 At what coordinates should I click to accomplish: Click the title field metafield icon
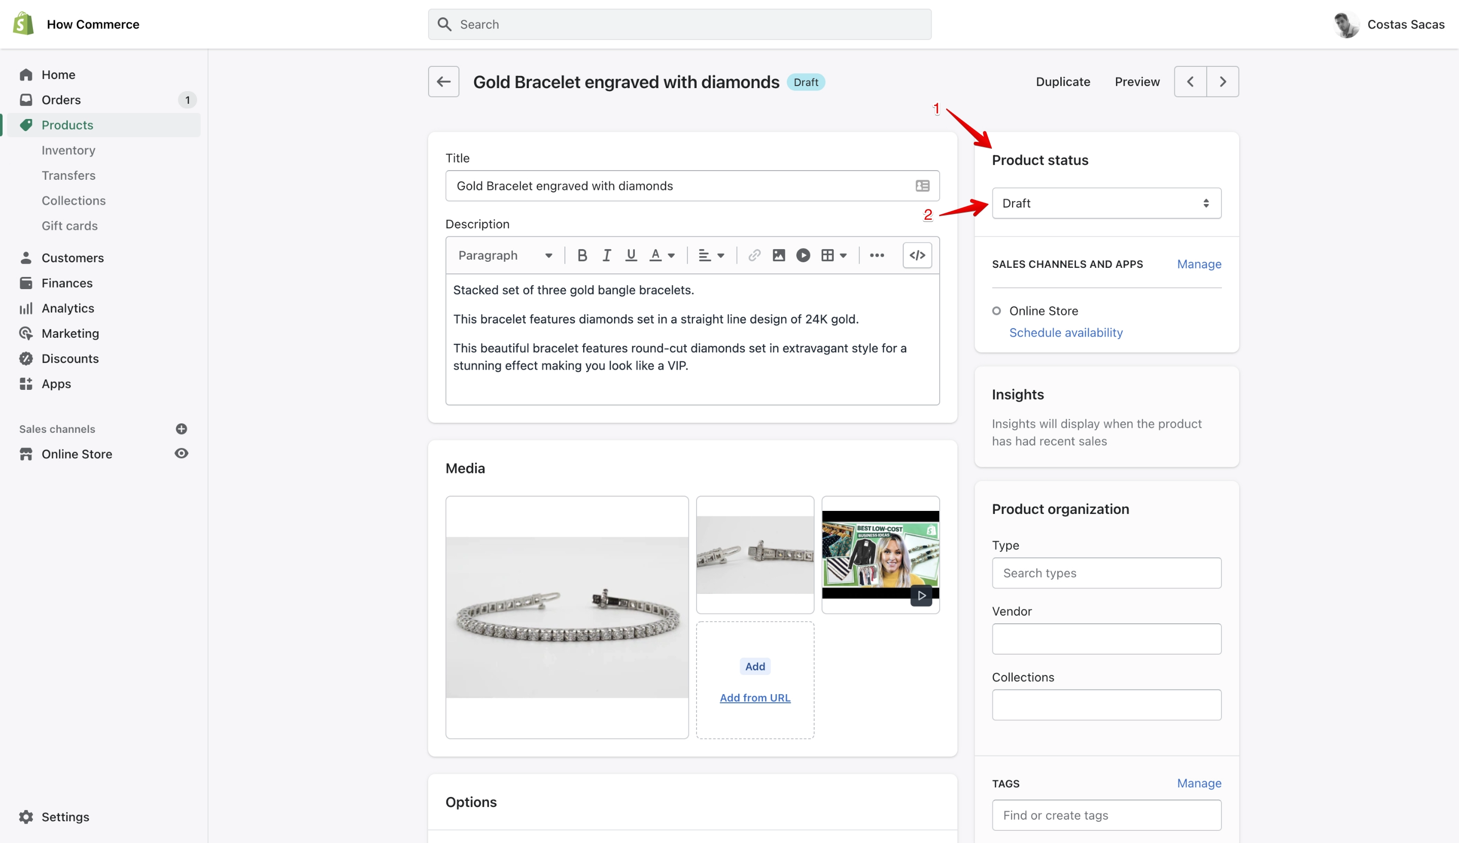click(923, 186)
